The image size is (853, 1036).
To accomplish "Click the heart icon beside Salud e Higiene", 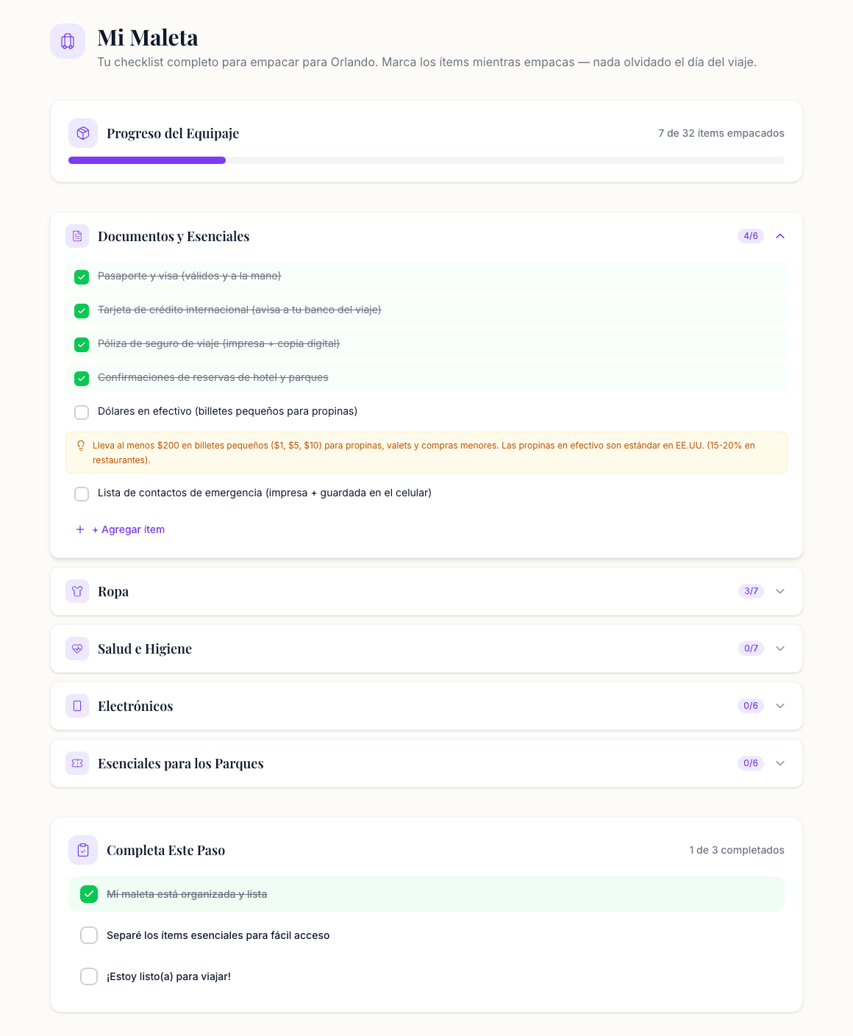I will pos(77,649).
